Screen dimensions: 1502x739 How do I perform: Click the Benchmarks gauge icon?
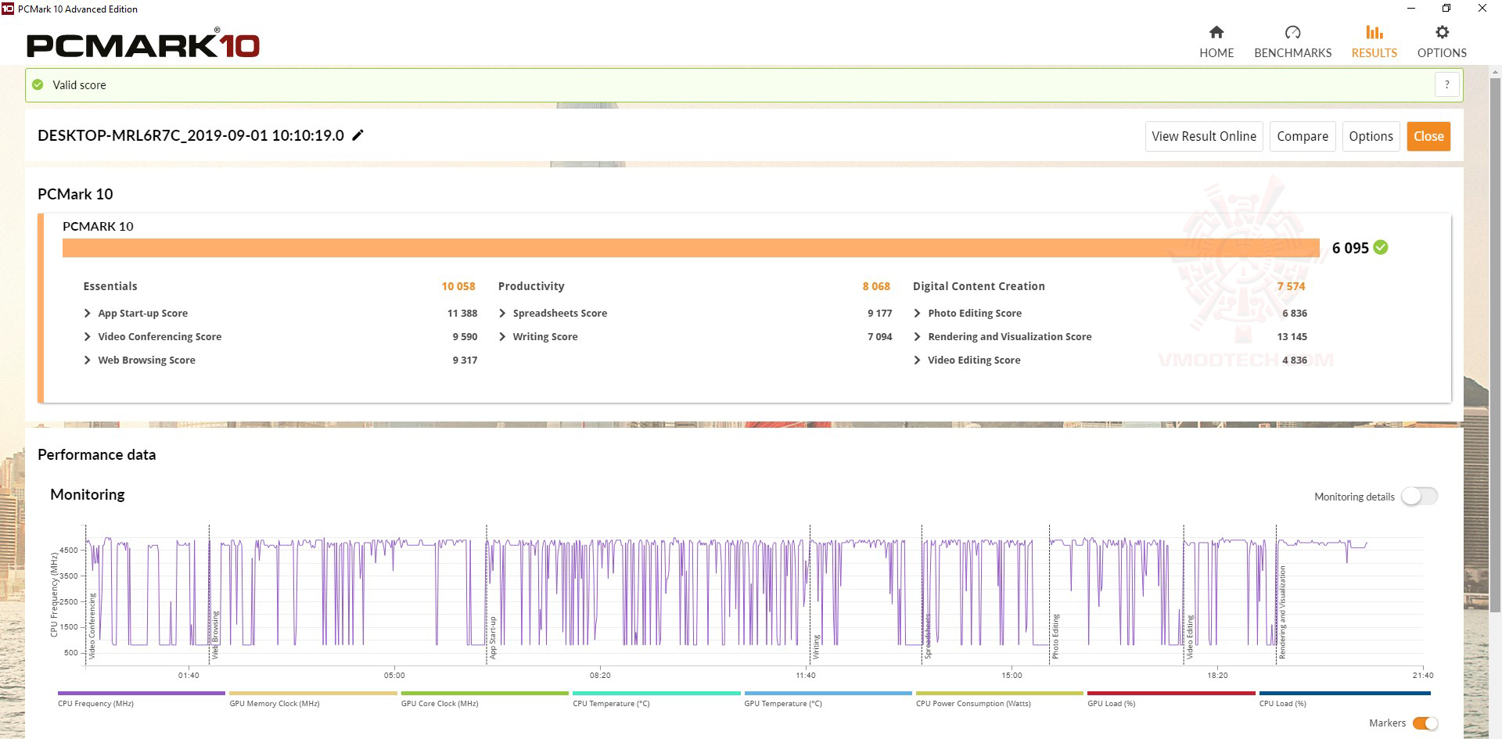point(1292,32)
